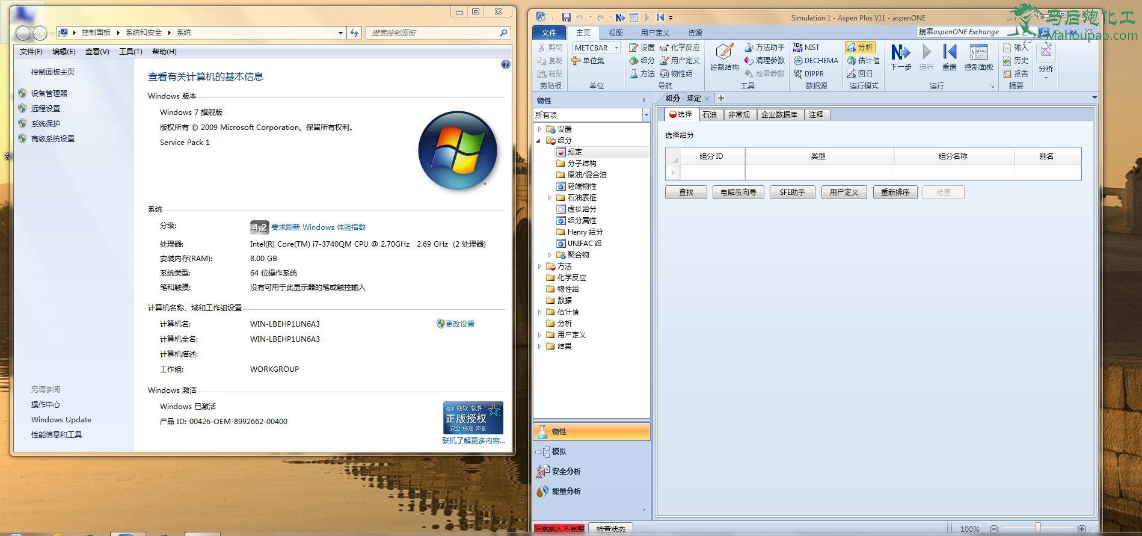The height and width of the screenshot is (536, 1142).
Task: Click the SFE助手 button
Action: pos(793,193)
